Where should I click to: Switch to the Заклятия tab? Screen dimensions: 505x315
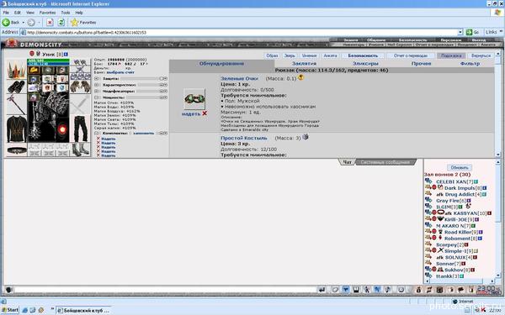pyautogui.click(x=304, y=64)
